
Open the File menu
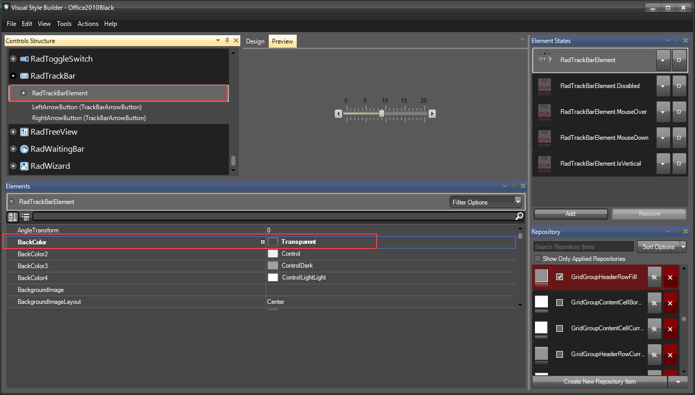pyautogui.click(x=11, y=24)
